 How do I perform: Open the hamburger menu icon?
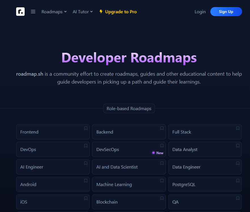pos(33,12)
